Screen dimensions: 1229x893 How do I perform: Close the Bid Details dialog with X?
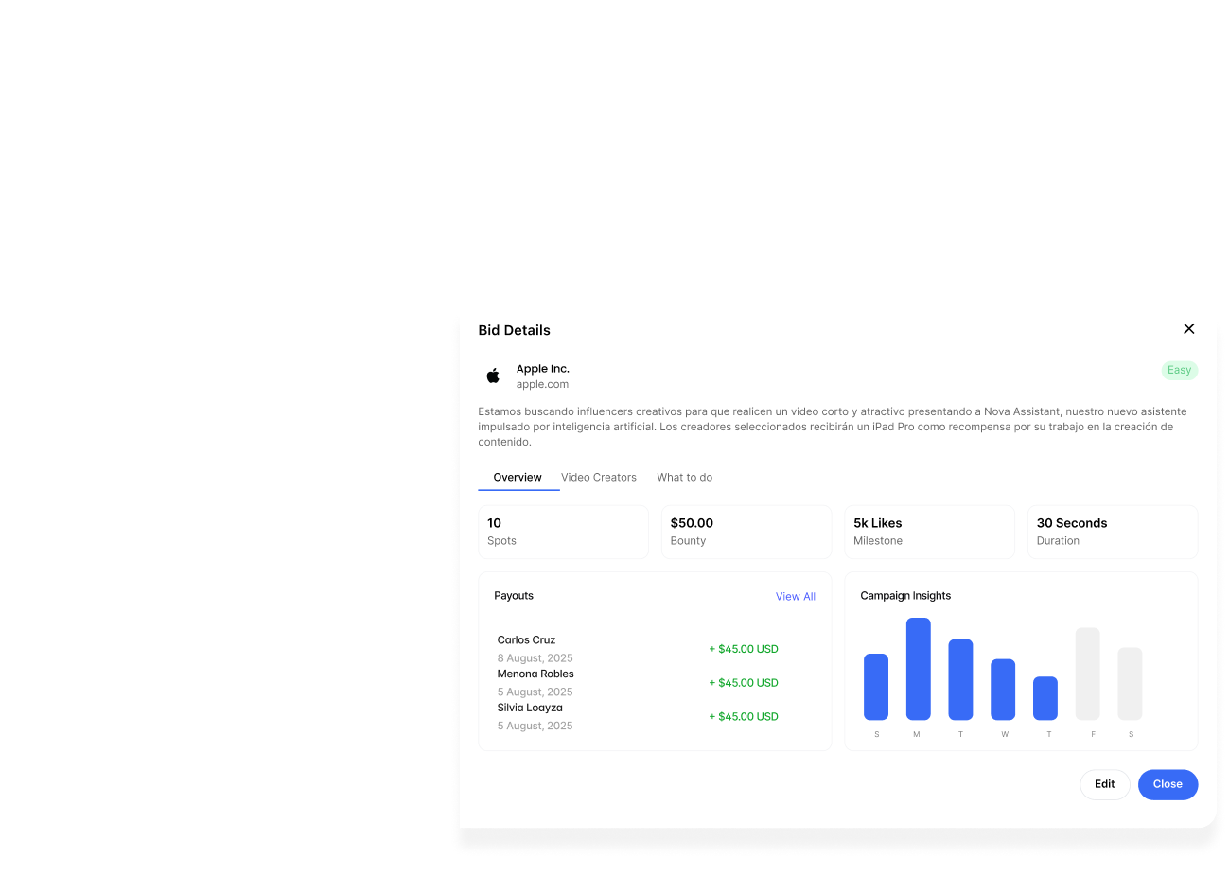click(x=1188, y=329)
